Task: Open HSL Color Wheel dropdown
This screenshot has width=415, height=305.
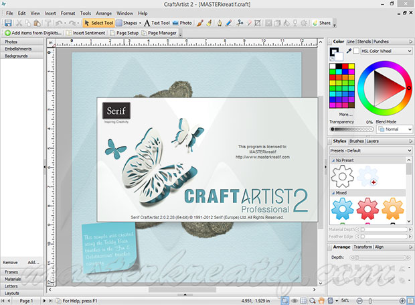Action: (x=386, y=51)
